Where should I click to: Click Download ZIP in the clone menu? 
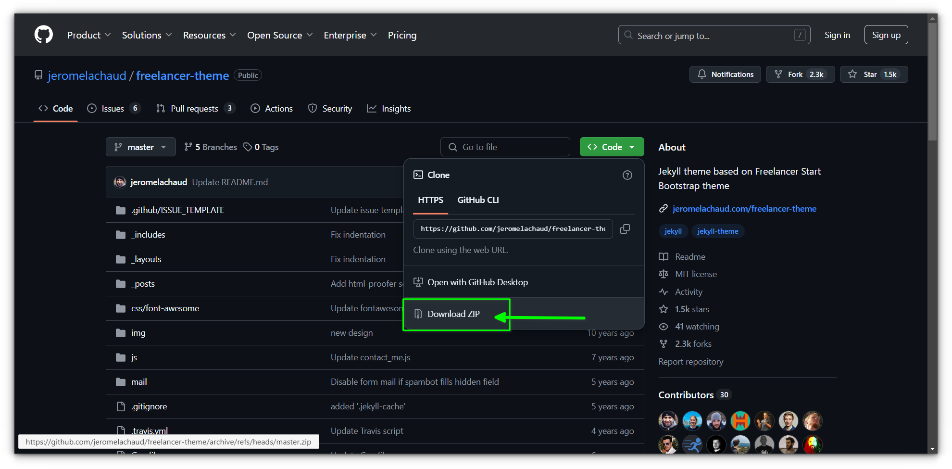(453, 314)
